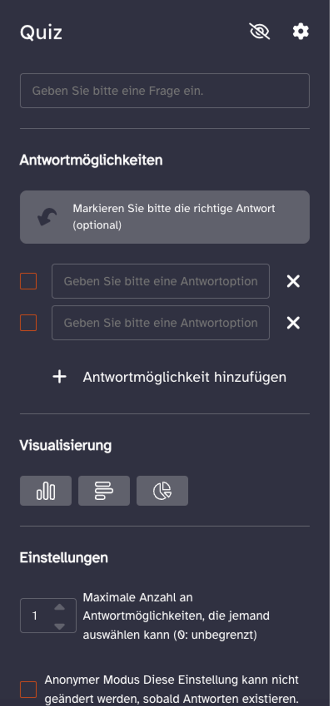Delete the second answer option
The image size is (330, 706).
[x=293, y=323]
